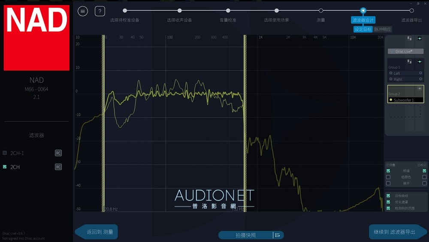Click the Group 1 label
This screenshot has width=429, height=242.
pyautogui.click(x=394, y=67)
